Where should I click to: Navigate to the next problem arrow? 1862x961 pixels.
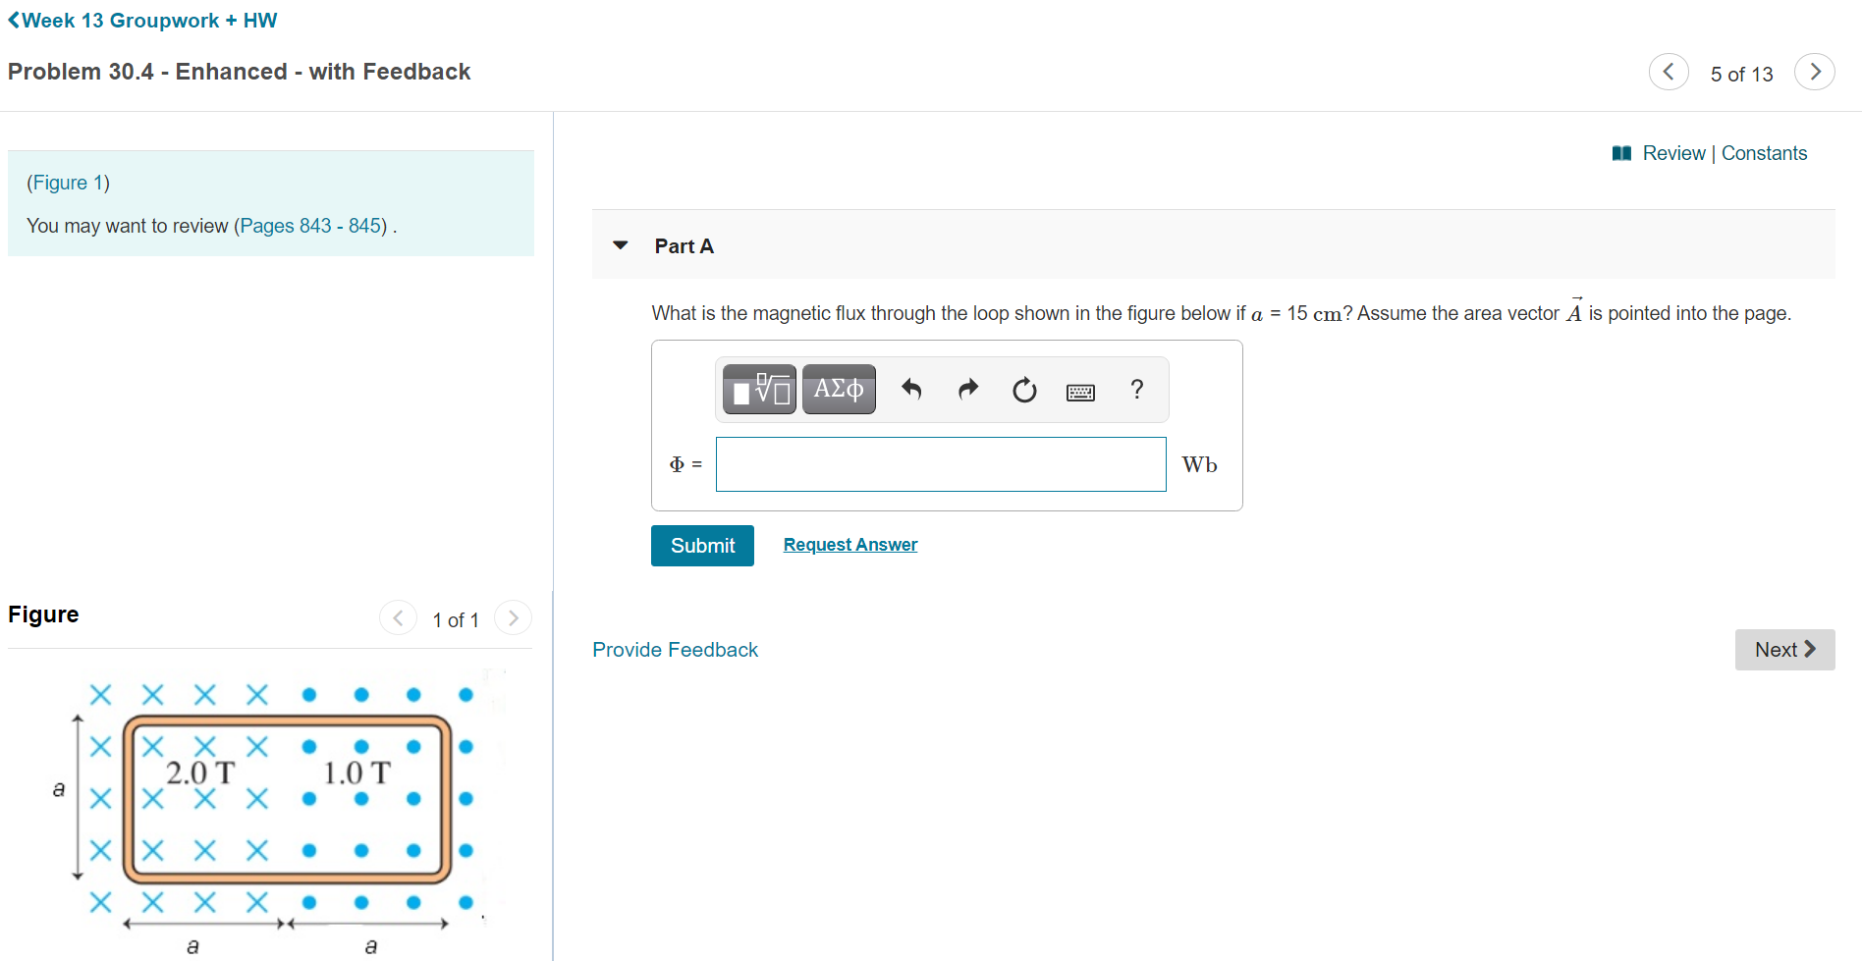coord(1815,72)
